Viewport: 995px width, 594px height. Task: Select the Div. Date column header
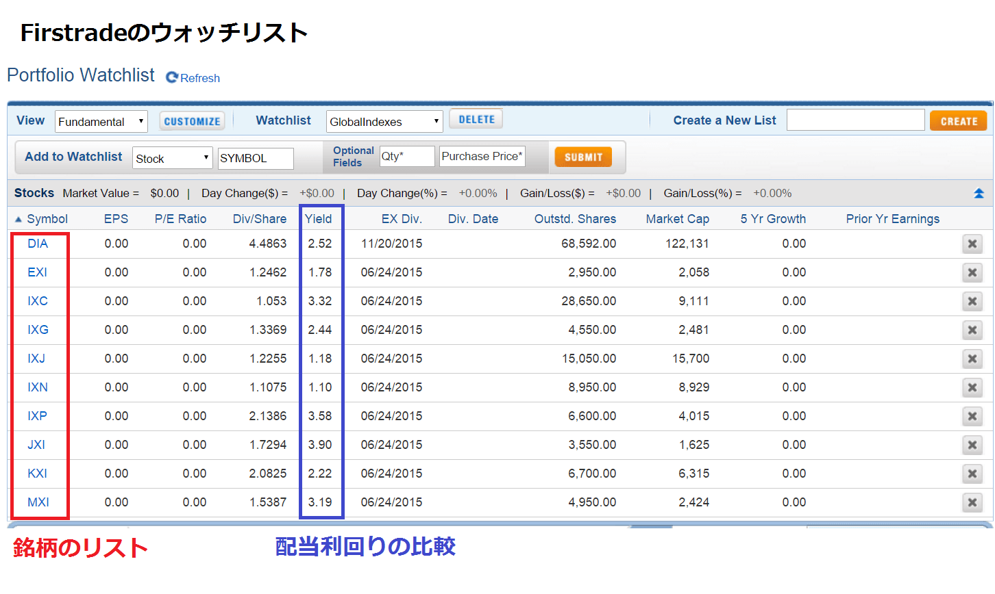[473, 218]
